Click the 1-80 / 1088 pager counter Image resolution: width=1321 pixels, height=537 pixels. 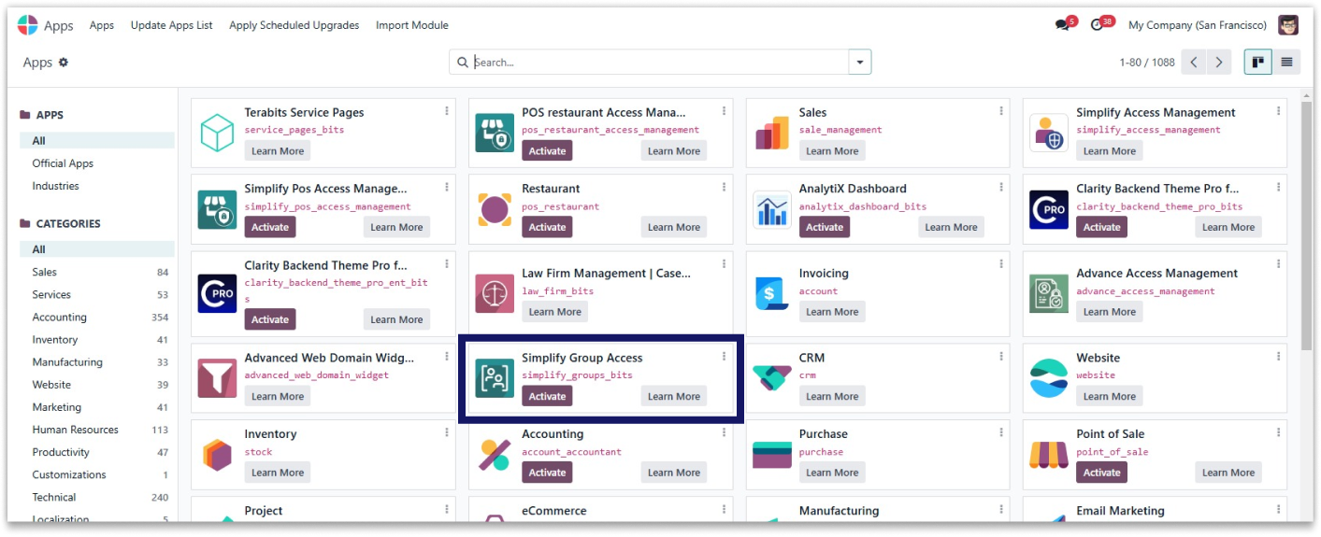click(x=1147, y=63)
